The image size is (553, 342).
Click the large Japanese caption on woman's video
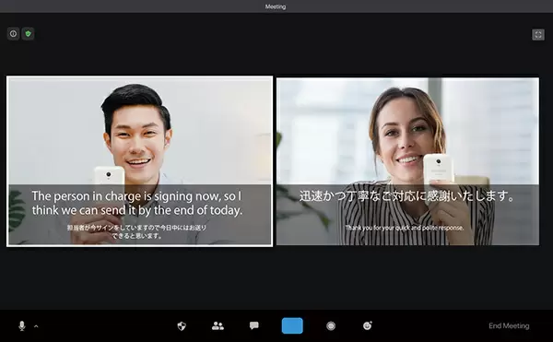pos(407,196)
